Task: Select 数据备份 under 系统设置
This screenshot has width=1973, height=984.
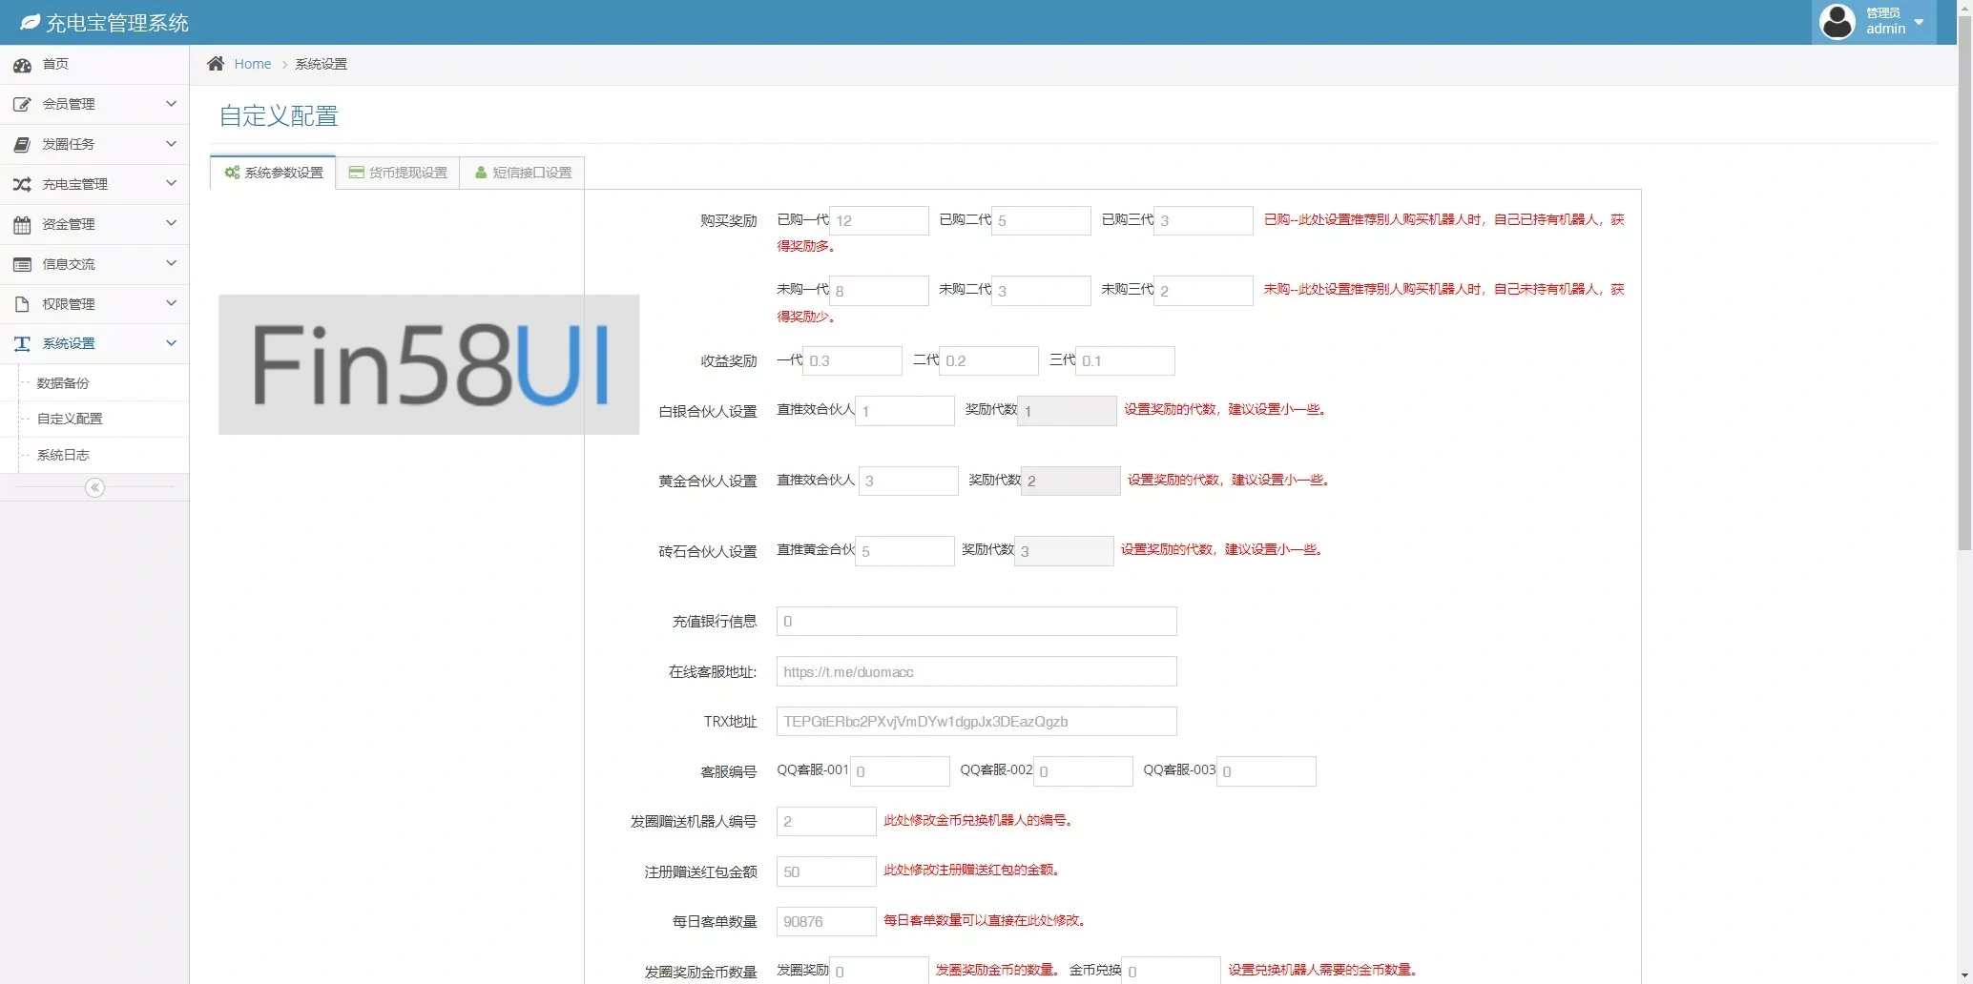Action: 62,382
